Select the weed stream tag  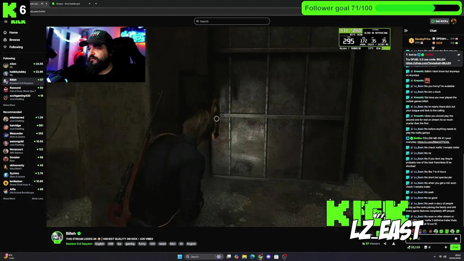point(162,244)
